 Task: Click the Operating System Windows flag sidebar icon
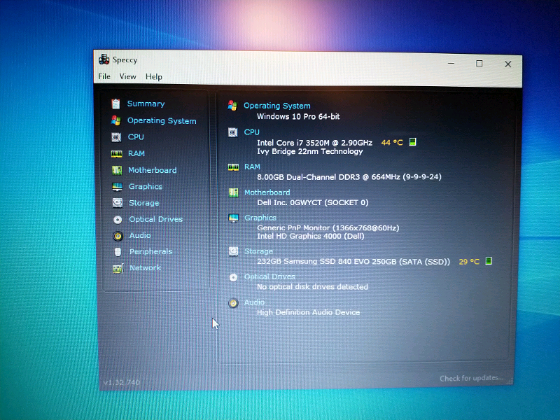[x=115, y=120]
